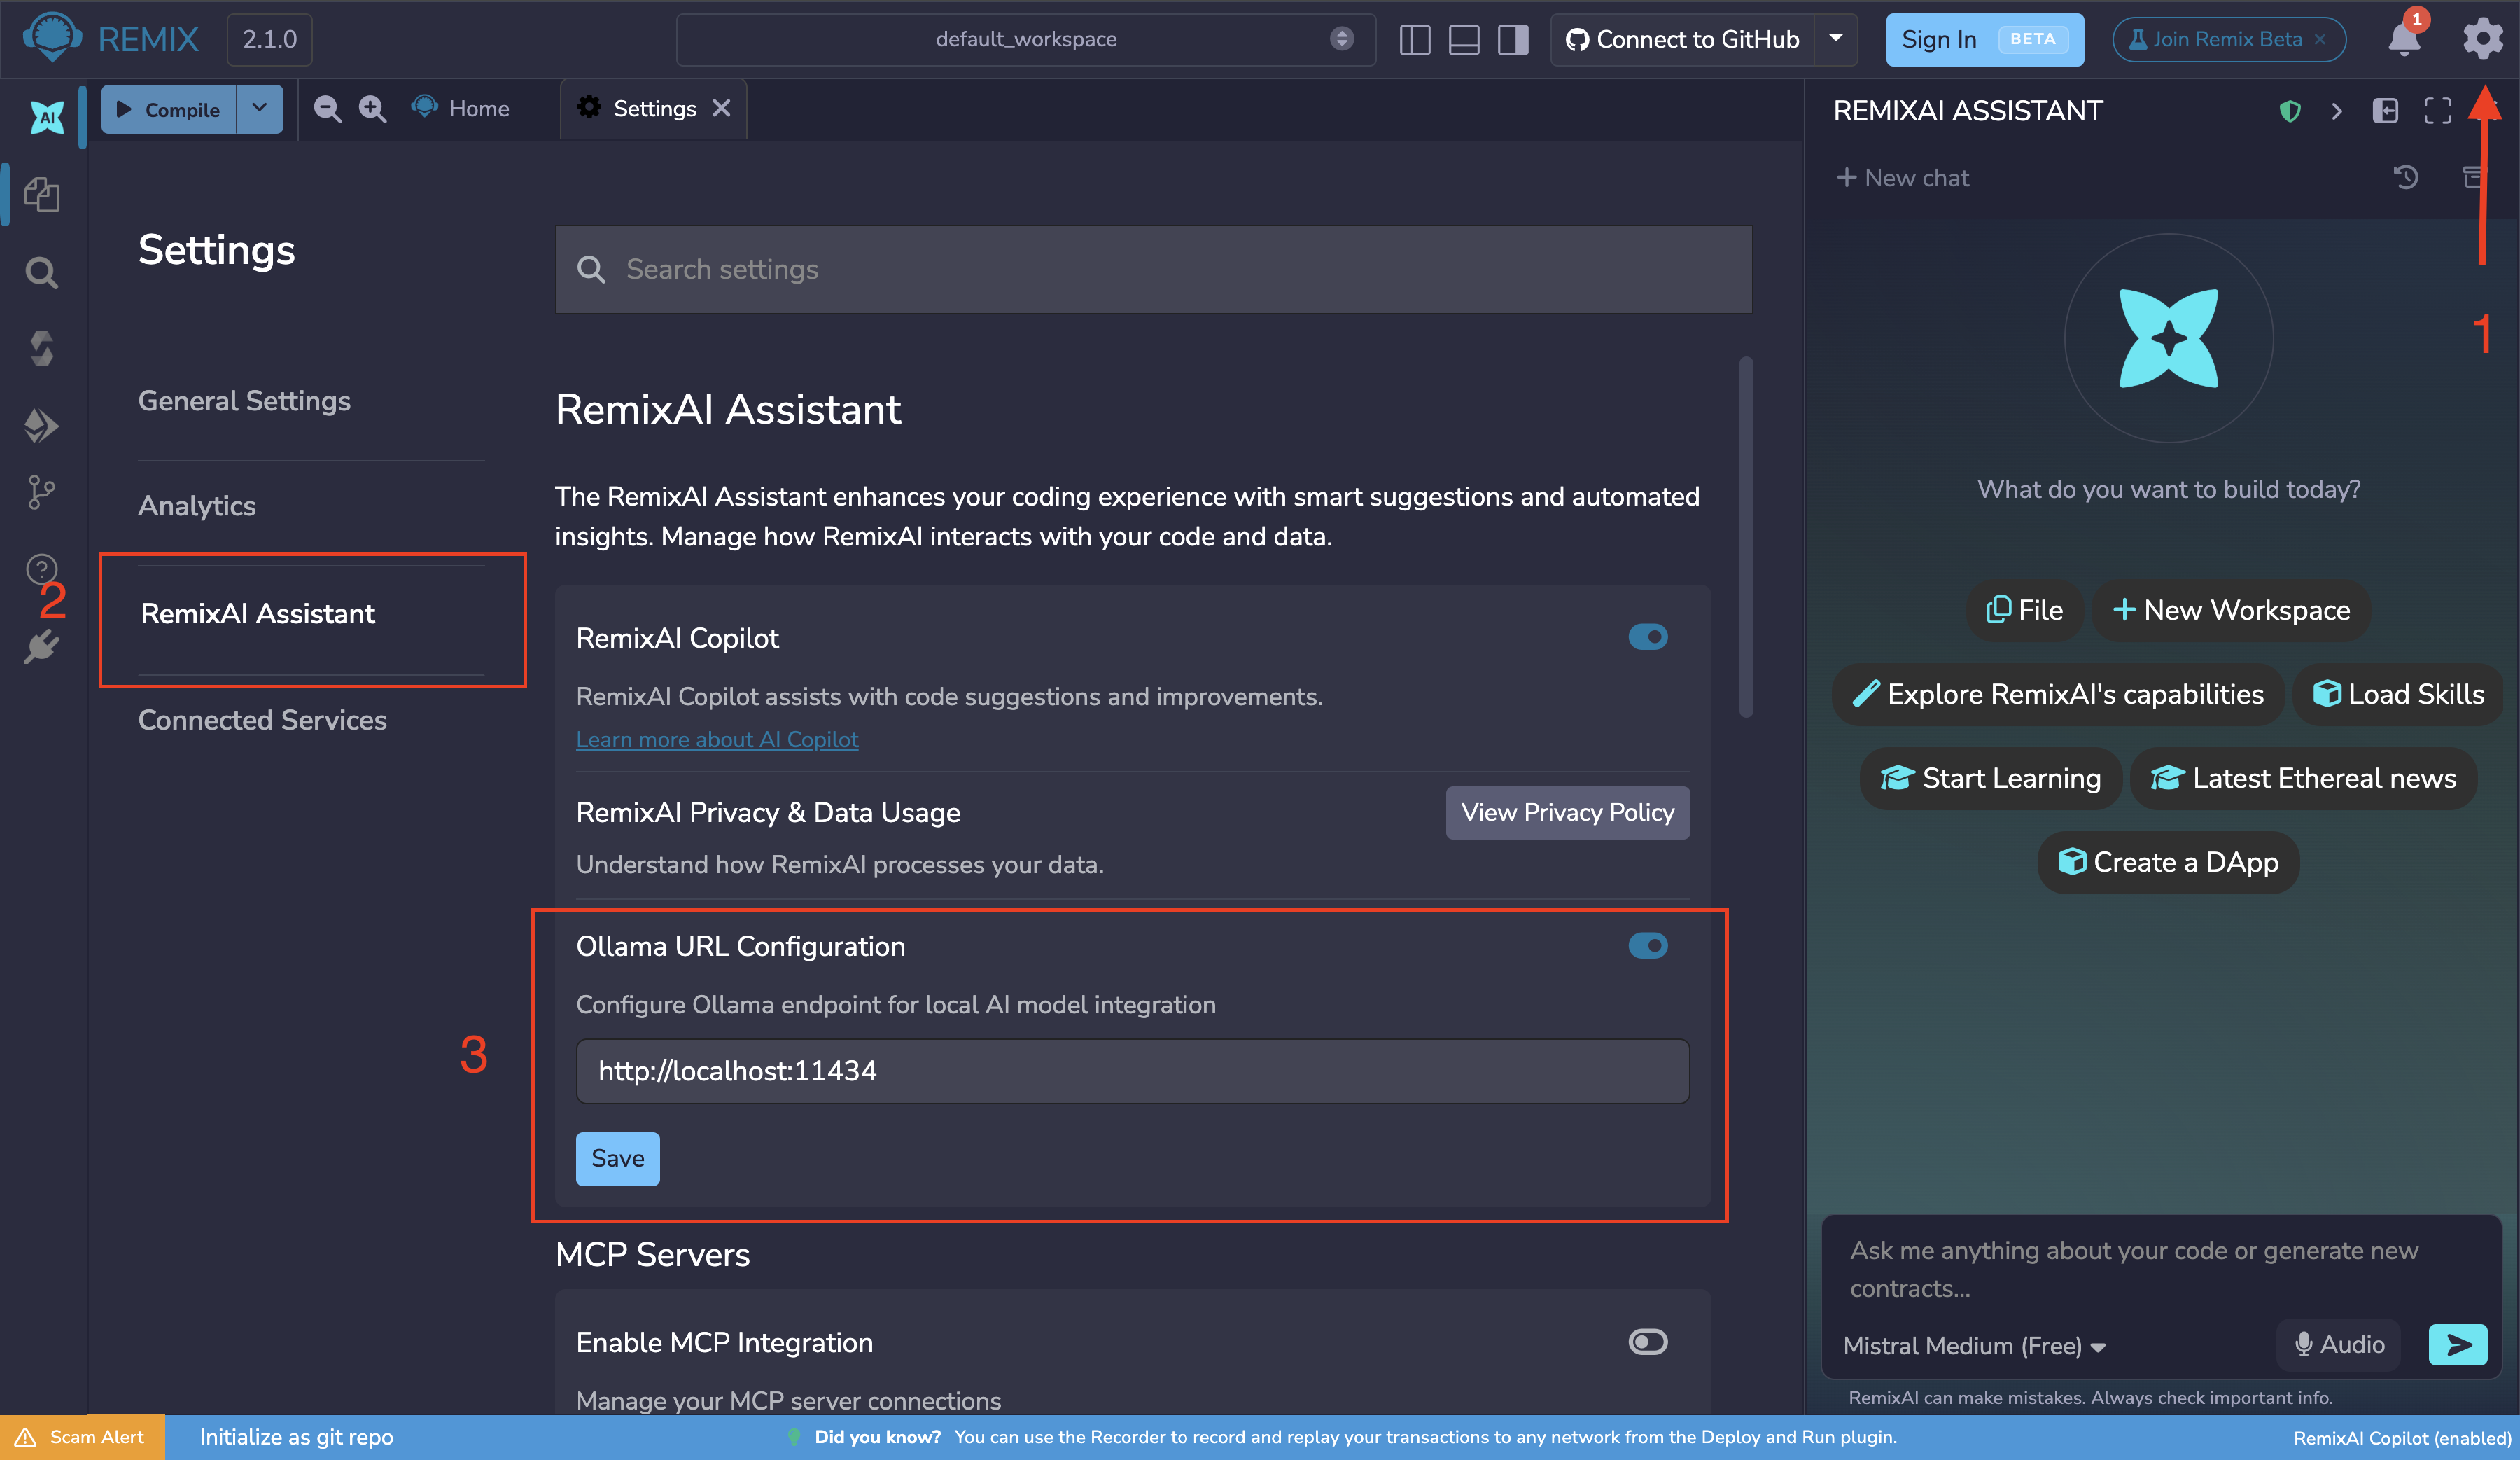Click the Start Learning chip
The width and height of the screenshot is (2520, 1460).
coord(1990,778)
